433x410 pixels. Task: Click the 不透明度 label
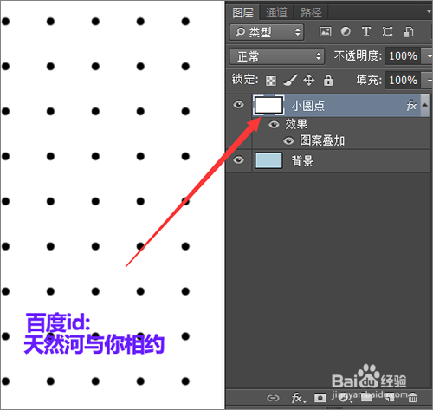coord(358,55)
